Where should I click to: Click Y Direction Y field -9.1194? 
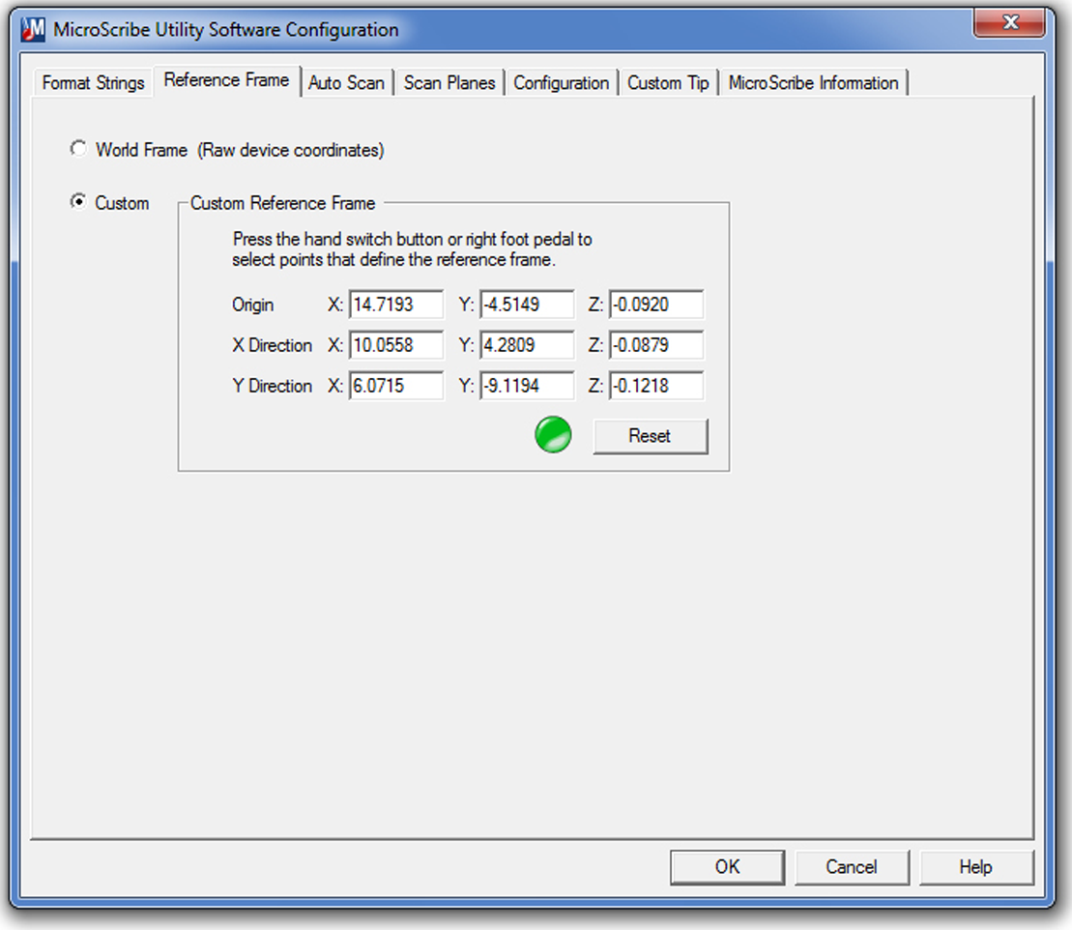tap(527, 386)
